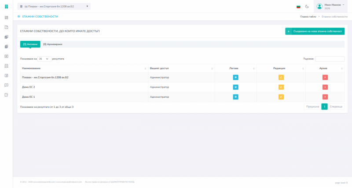Click the Демо ЕС 1 name cell

coord(84,97)
